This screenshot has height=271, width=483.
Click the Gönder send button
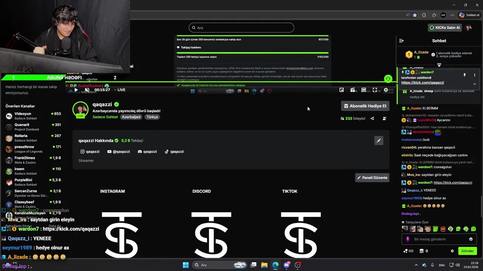pos(467,251)
